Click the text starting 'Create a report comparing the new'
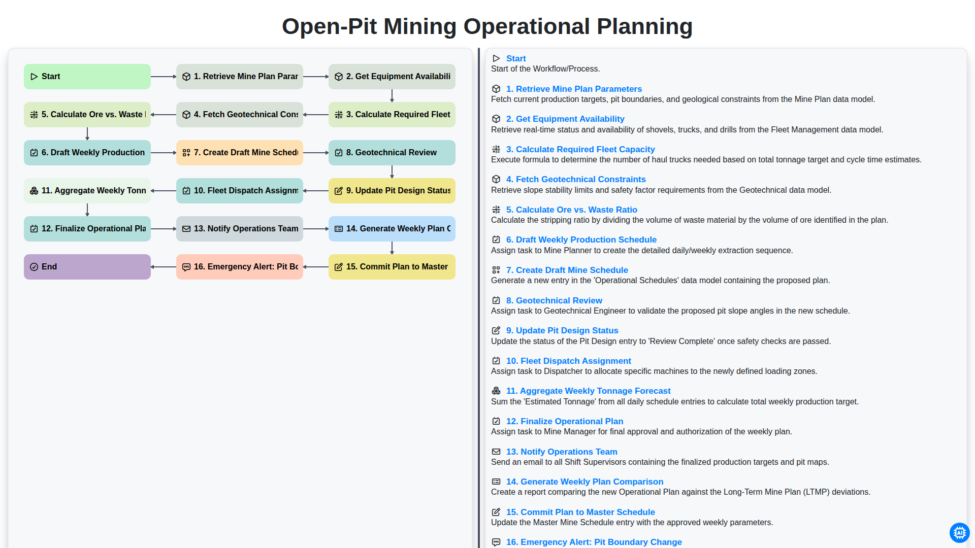The height and width of the screenshot is (548, 975). coord(680,492)
